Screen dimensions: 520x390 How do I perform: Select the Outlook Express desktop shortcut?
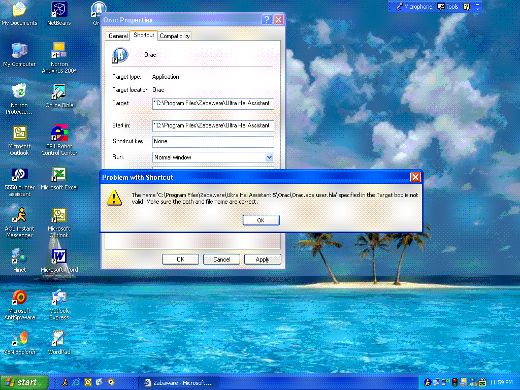pyautogui.click(x=59, y=305)
